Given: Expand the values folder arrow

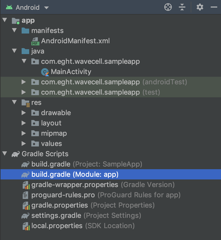Looking at the screenshot, I should click(x=24, y=144).
